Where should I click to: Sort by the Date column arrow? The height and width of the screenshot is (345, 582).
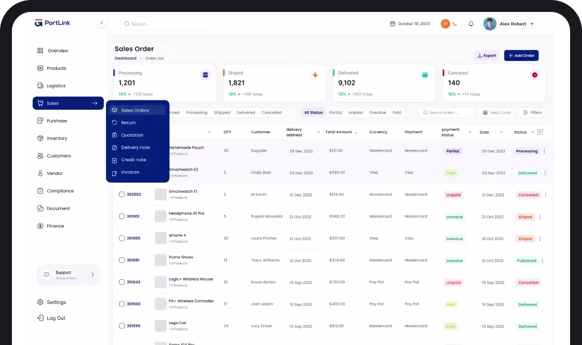(501, 132)
